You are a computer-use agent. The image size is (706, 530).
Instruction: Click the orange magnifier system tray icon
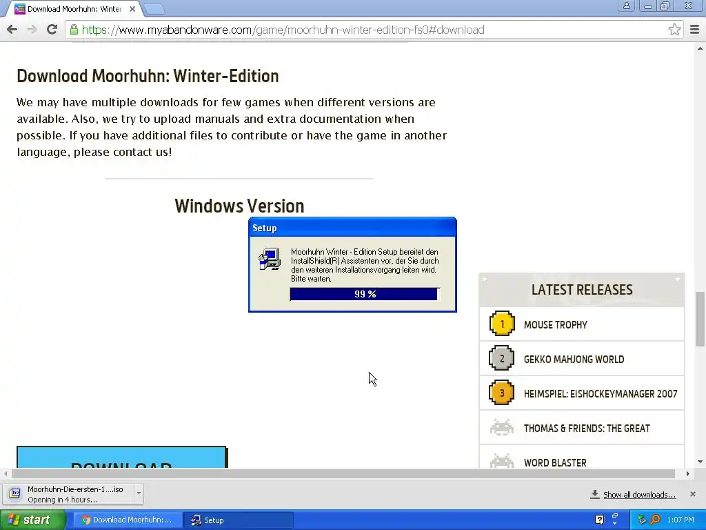coord(655,520)
